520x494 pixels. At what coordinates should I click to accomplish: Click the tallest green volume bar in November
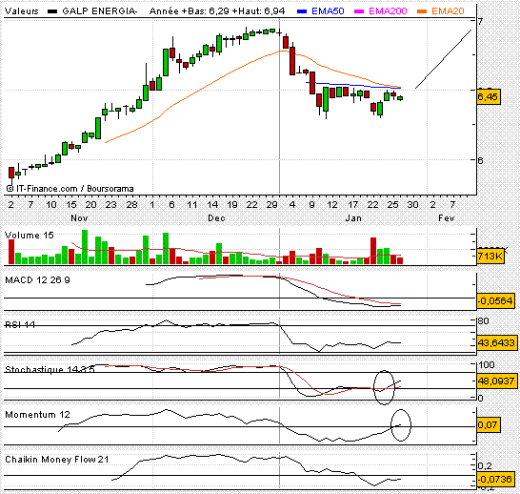(x=85, y=247)
